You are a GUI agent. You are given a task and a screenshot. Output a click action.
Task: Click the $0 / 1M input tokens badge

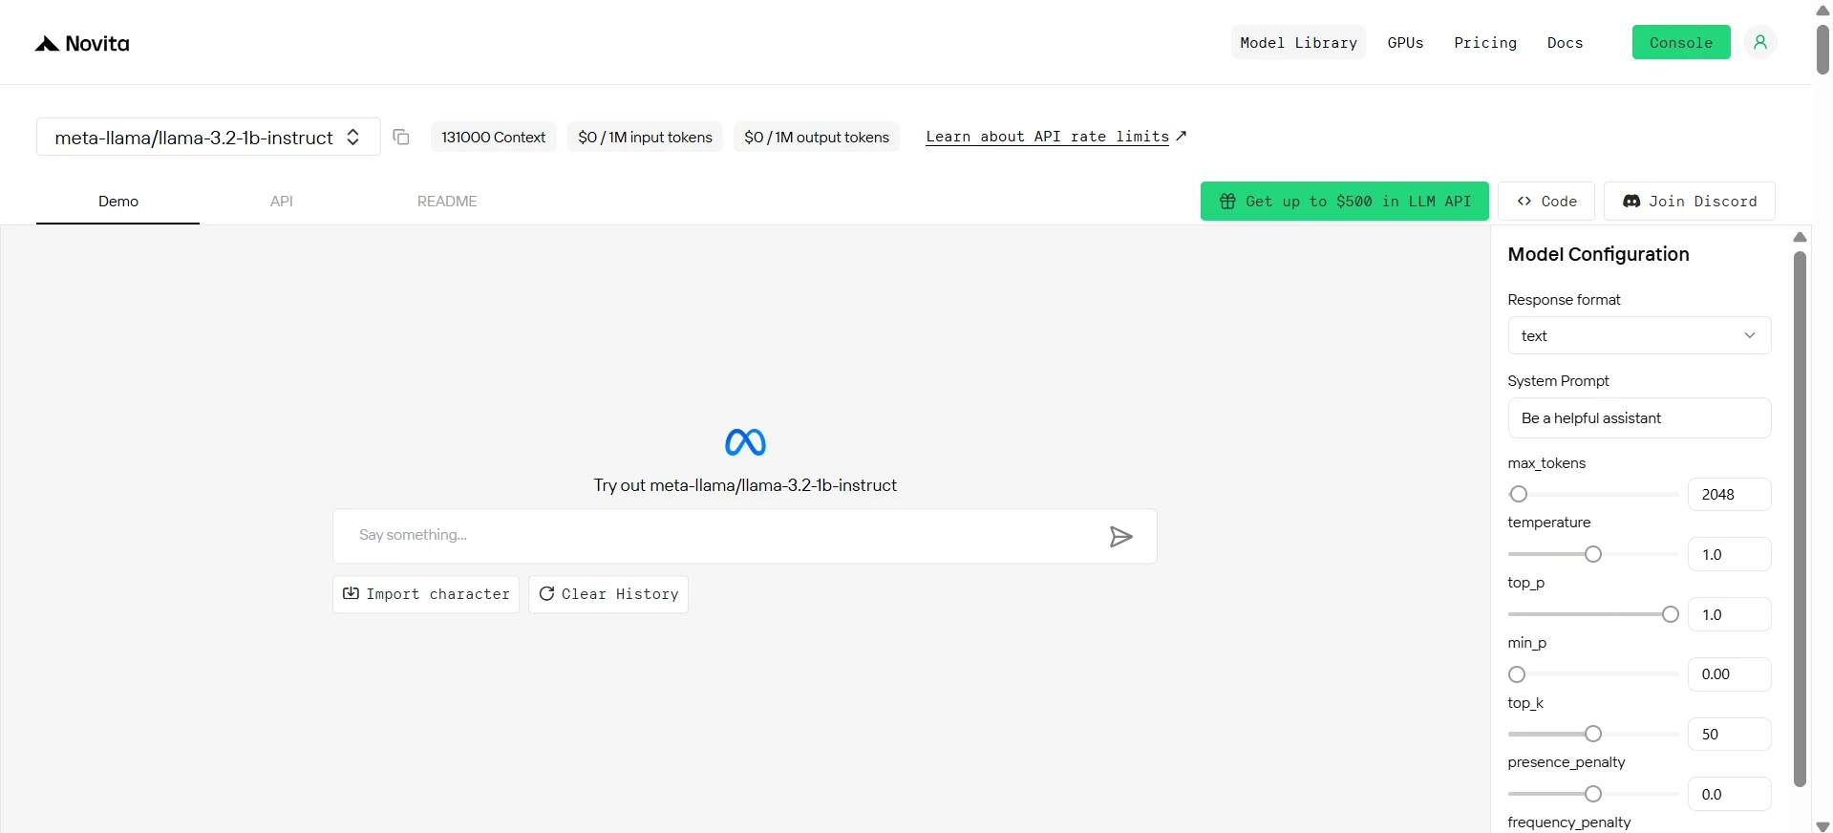coord(645,137)
